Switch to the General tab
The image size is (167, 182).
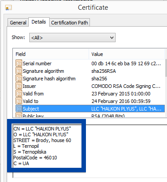[18, 23]
